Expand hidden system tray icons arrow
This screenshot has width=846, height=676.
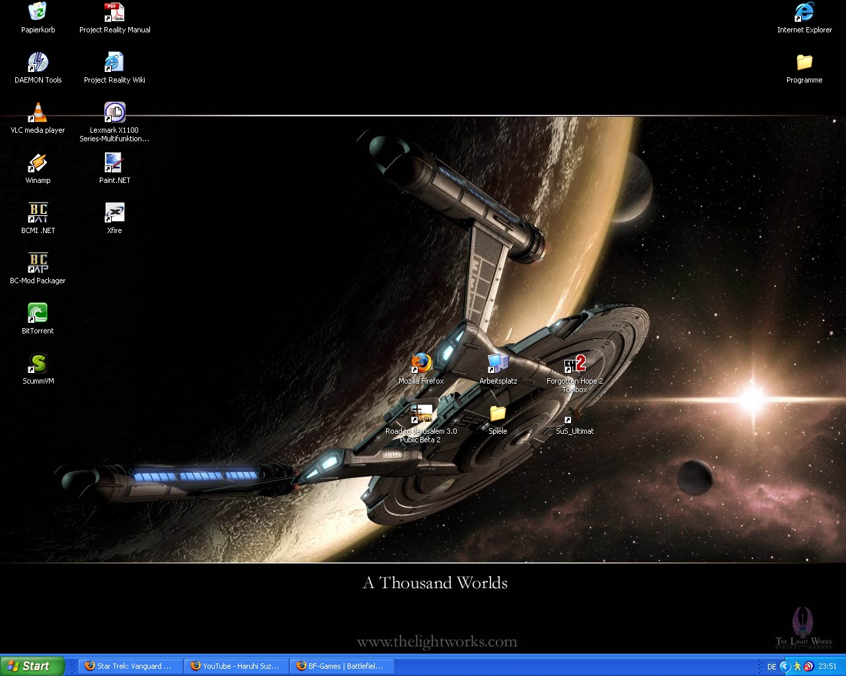(785, 666)
